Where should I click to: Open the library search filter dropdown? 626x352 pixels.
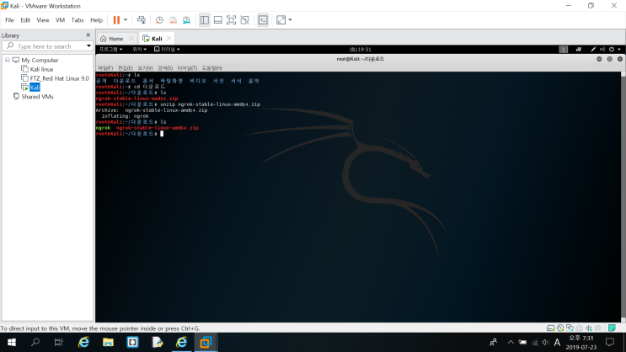(x=88, y=46)
